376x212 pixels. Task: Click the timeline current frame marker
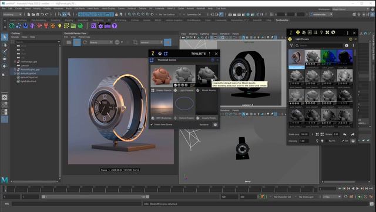click(x=5, y=189)
